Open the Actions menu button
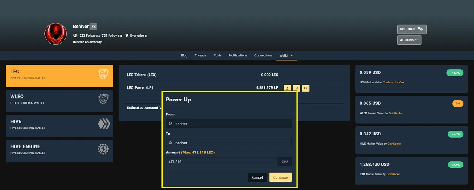Viewport: 474px width, 190px height. tap(409, 40)
